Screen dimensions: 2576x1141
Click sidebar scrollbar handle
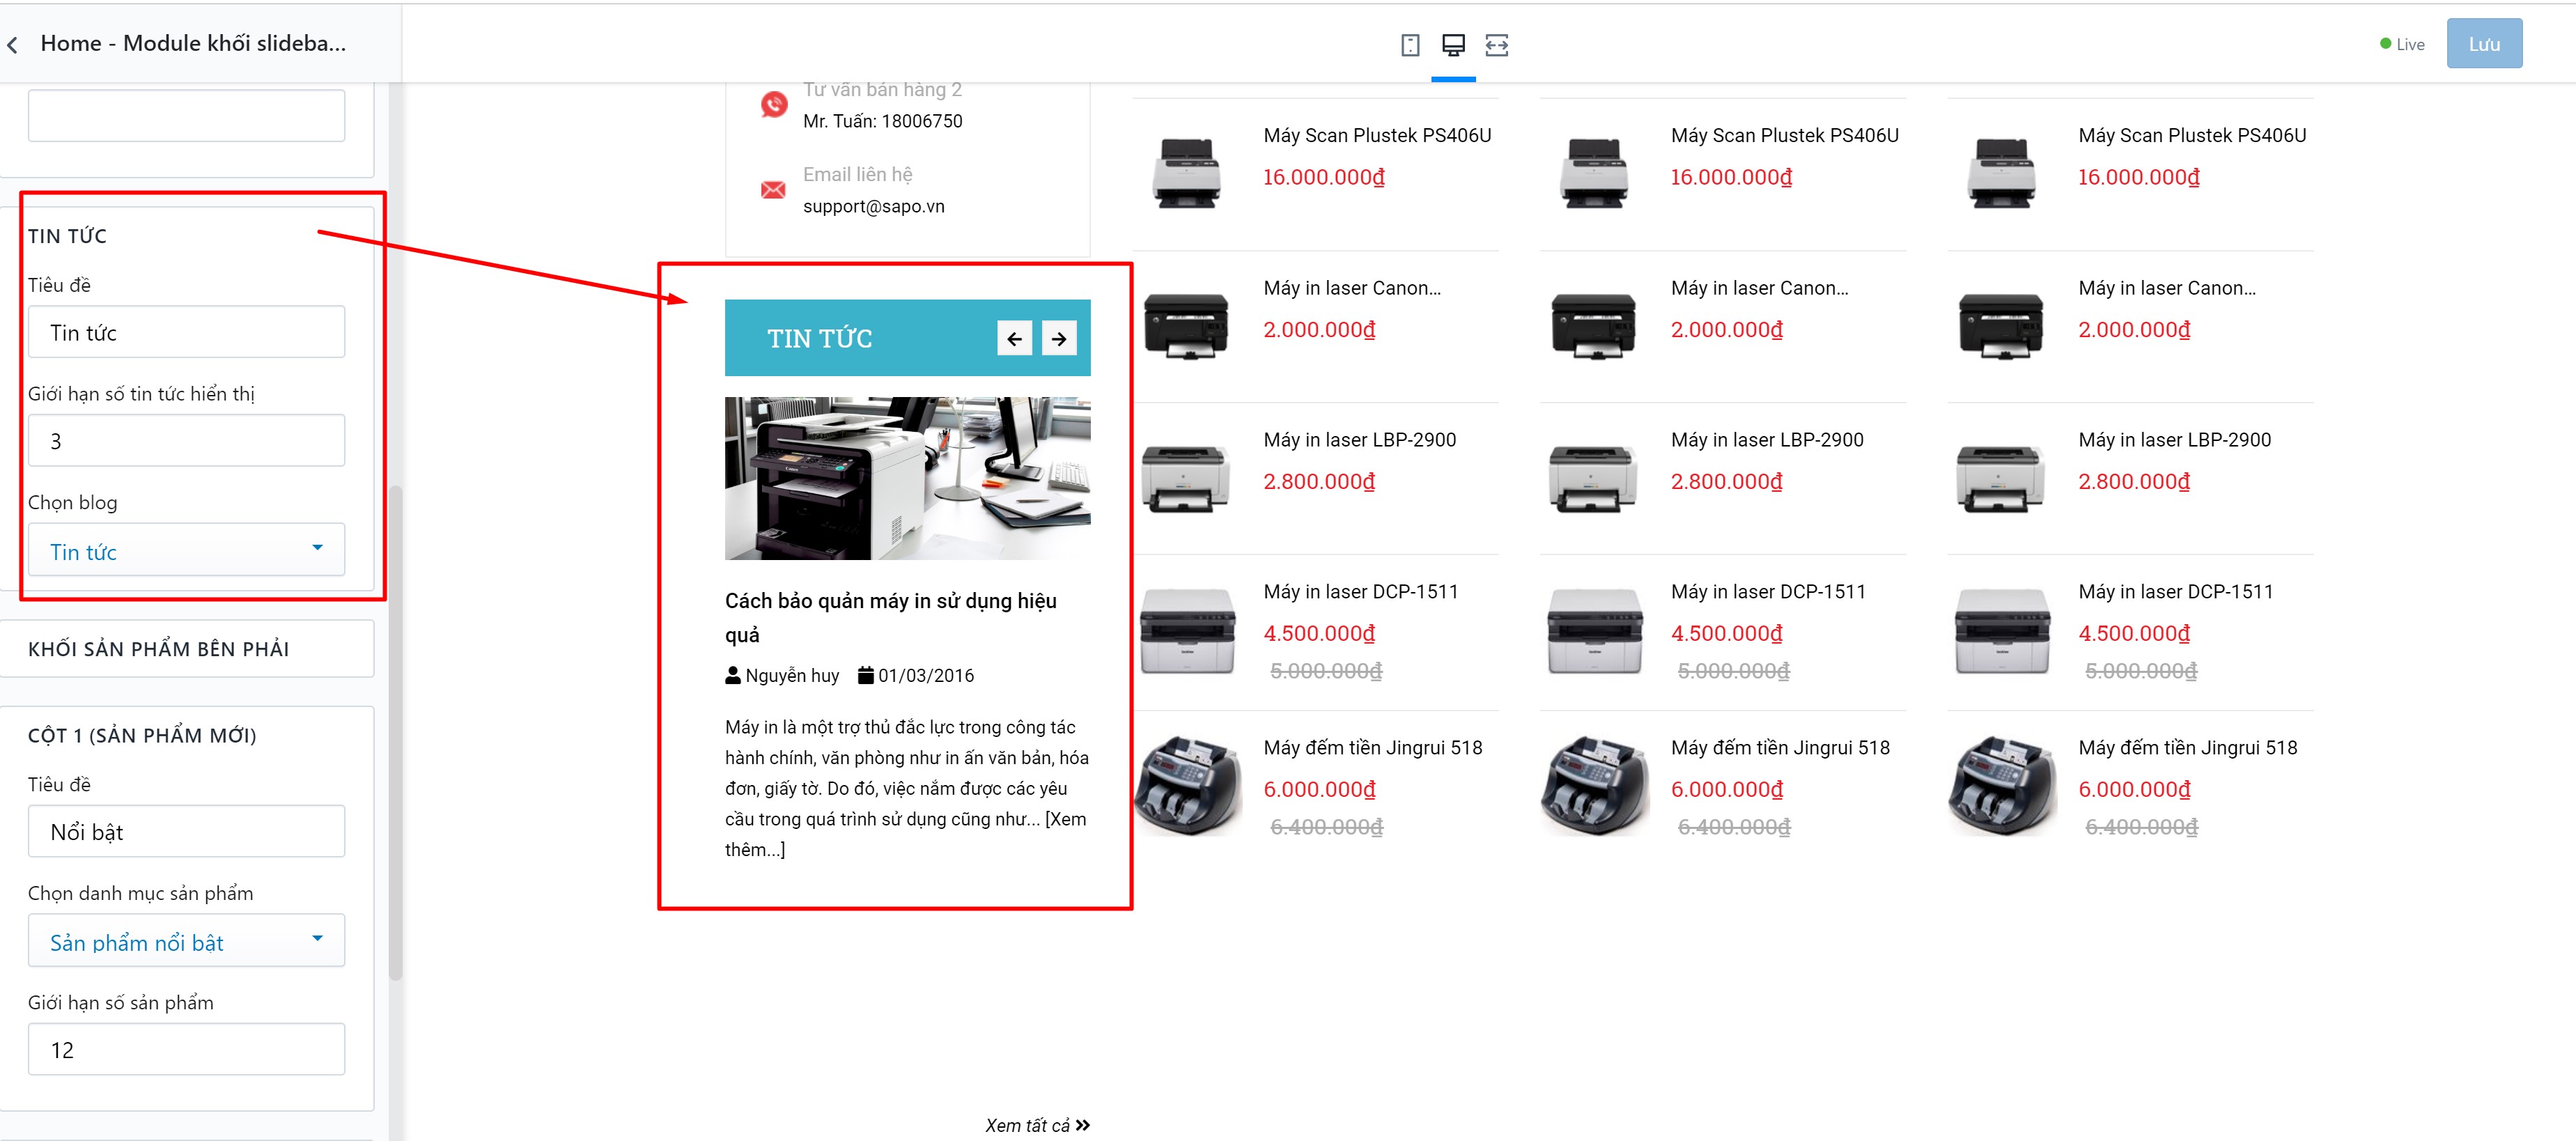point(395,732)
